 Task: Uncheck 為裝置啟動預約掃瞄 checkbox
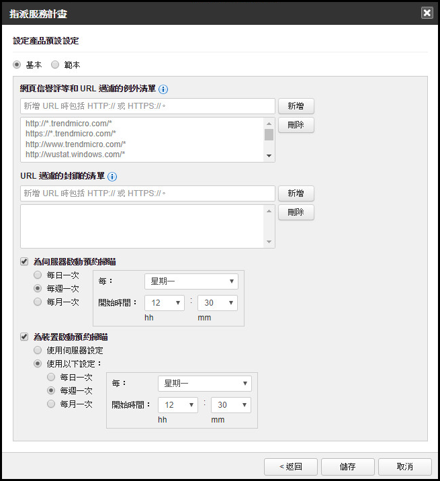pos(24,337)
